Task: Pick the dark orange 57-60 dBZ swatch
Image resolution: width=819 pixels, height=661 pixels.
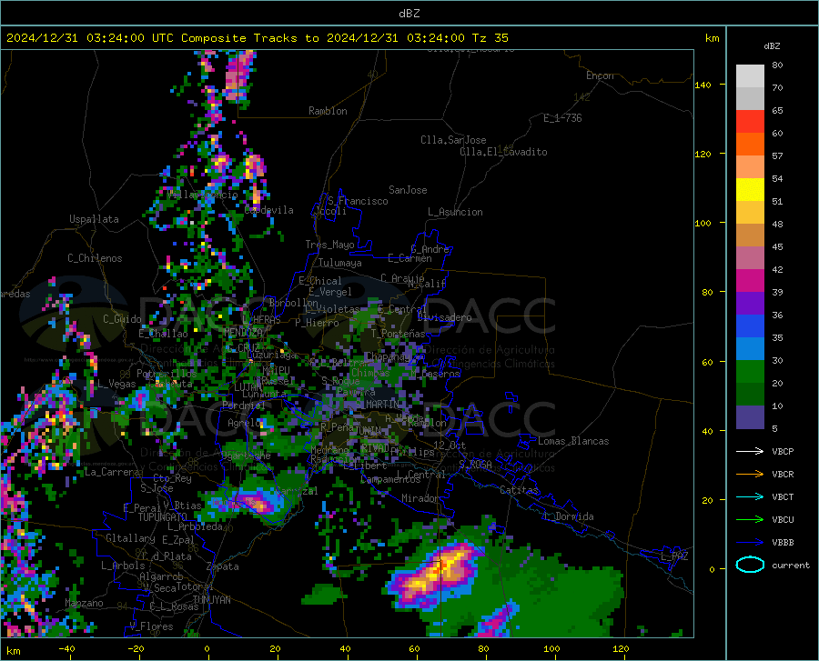Action: (x=750, y=144)
